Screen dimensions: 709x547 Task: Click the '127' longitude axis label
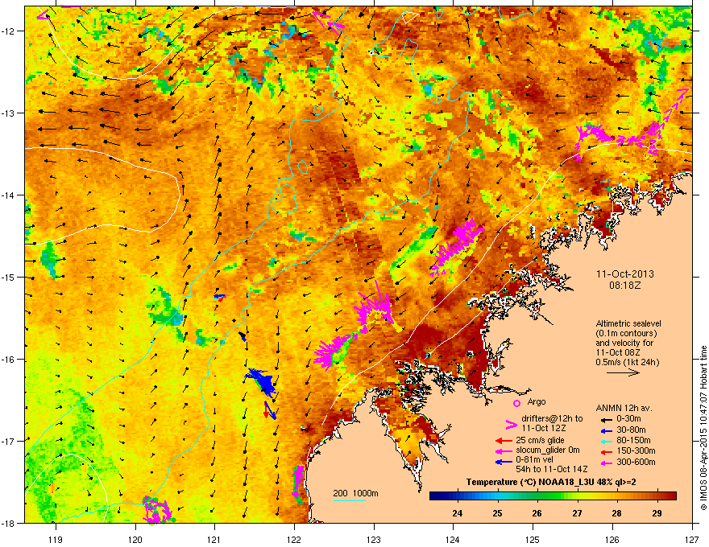tap(692, 540)
